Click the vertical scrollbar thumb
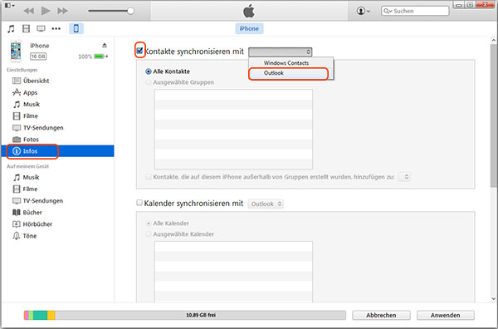The width and height of the screenshot is (498, 329). [494, 116]
